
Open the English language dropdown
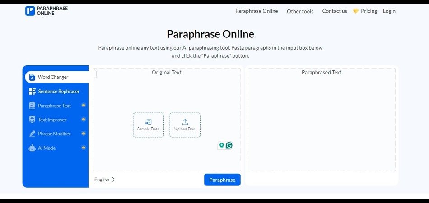[104, 180]
